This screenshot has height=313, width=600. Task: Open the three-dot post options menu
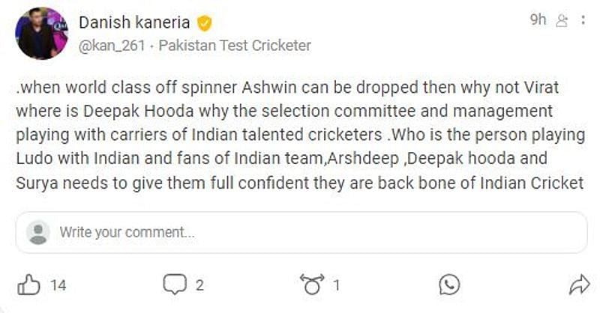[x=582, y=21]
